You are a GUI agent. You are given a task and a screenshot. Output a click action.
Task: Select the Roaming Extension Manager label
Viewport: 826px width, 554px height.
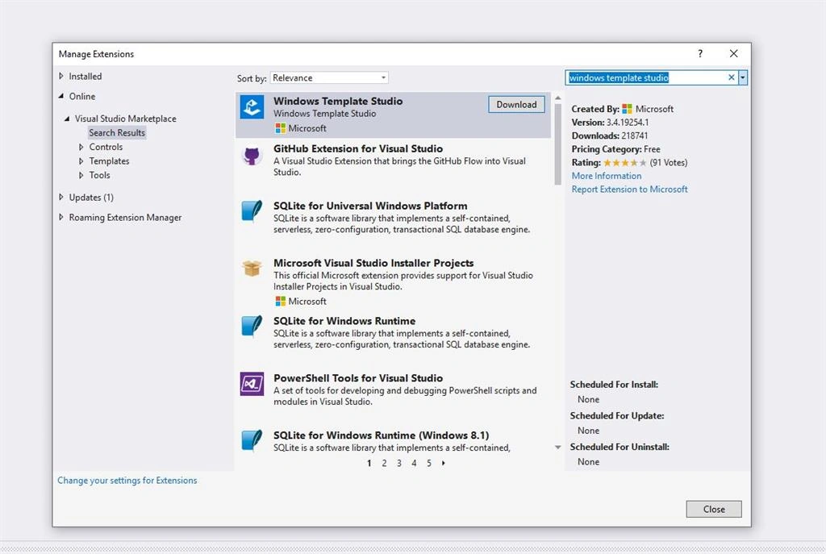[125, 218]
